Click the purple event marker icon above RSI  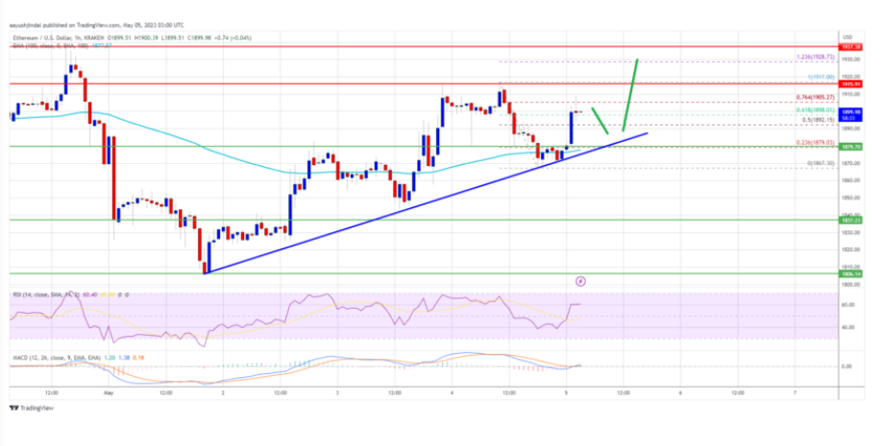(x=580, y=281)
